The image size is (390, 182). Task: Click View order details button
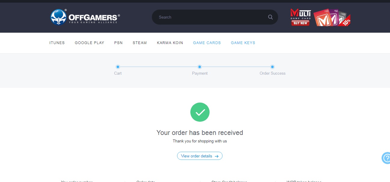tap(200, 156)
